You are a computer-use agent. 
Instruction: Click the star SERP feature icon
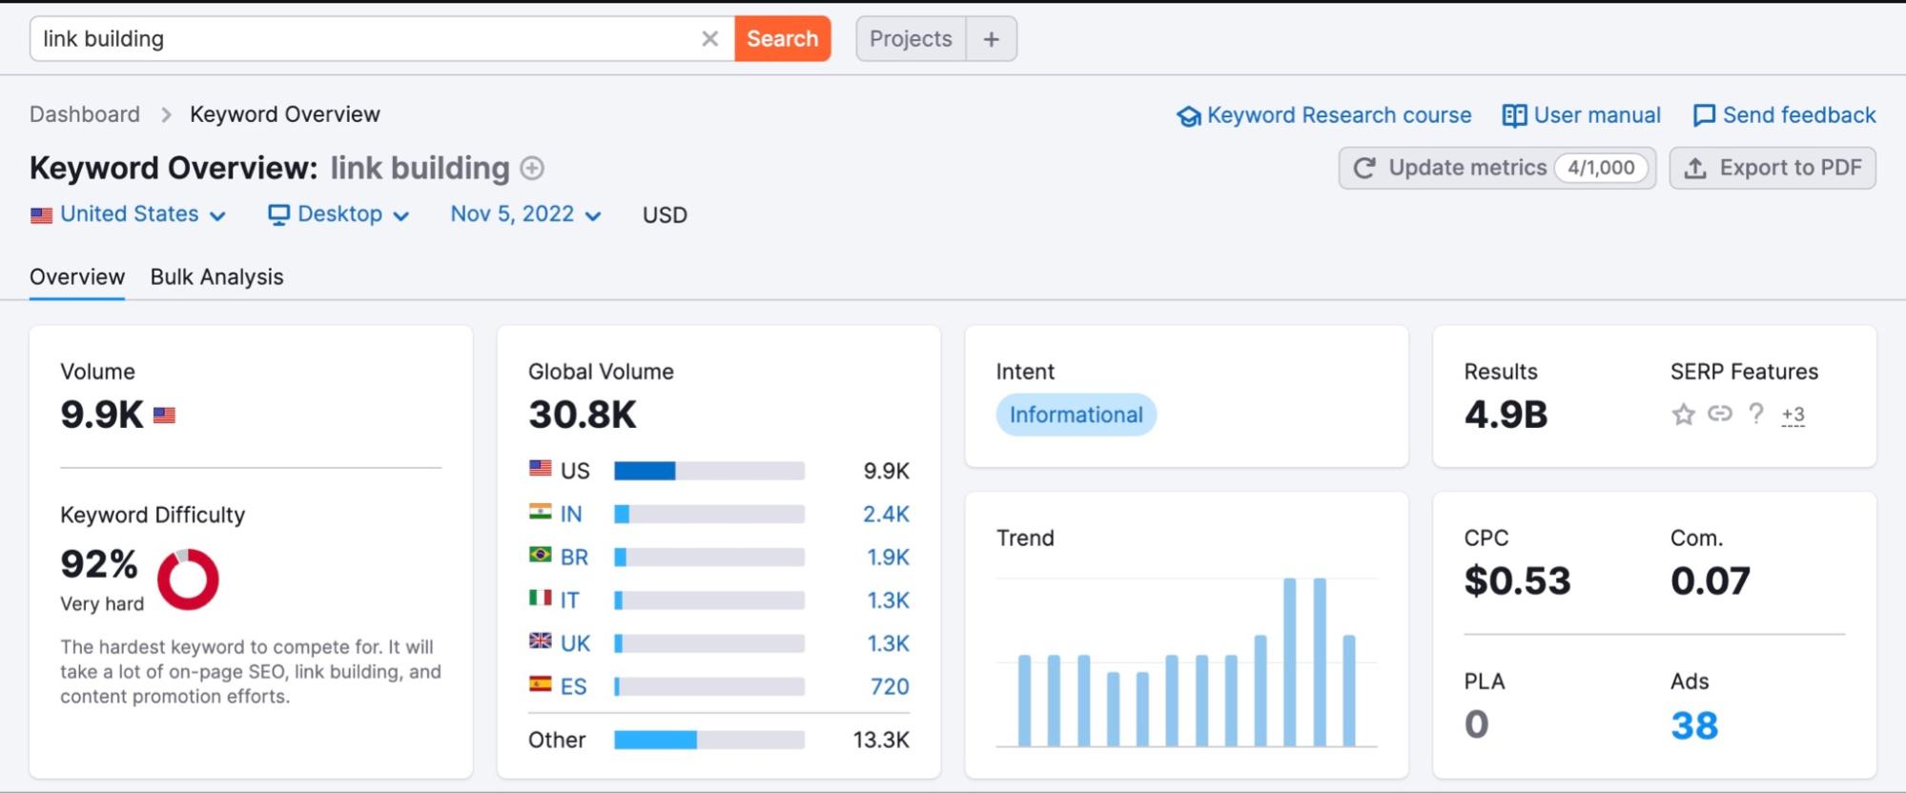point(1683,415)
